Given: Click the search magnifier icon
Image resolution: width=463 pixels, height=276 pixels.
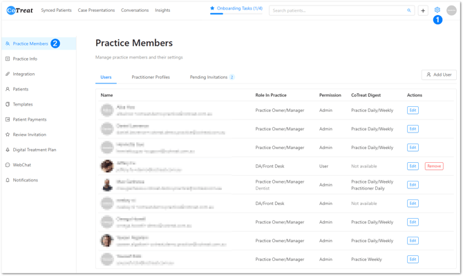Looking at the screenshot, I should (x=408, y=10).
